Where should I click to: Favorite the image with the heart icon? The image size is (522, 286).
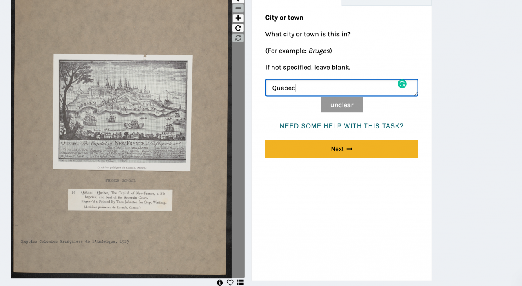(x=230, y=282)
